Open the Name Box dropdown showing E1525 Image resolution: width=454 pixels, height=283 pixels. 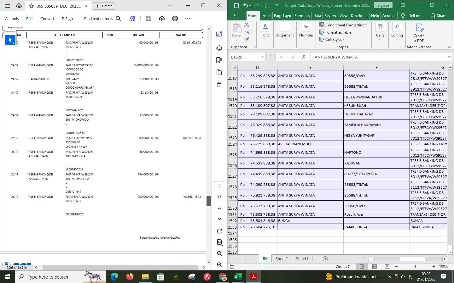pyautogui.click(x=262, y=57)
